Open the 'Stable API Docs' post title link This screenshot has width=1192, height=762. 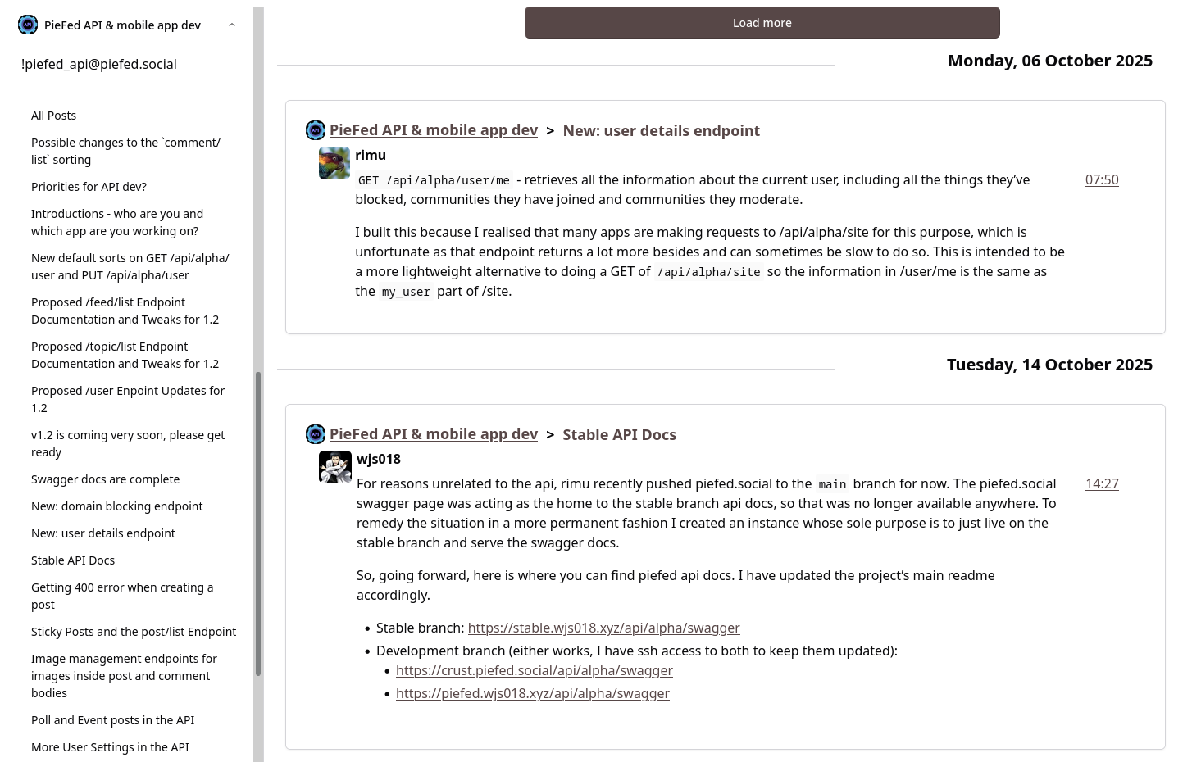619,435
